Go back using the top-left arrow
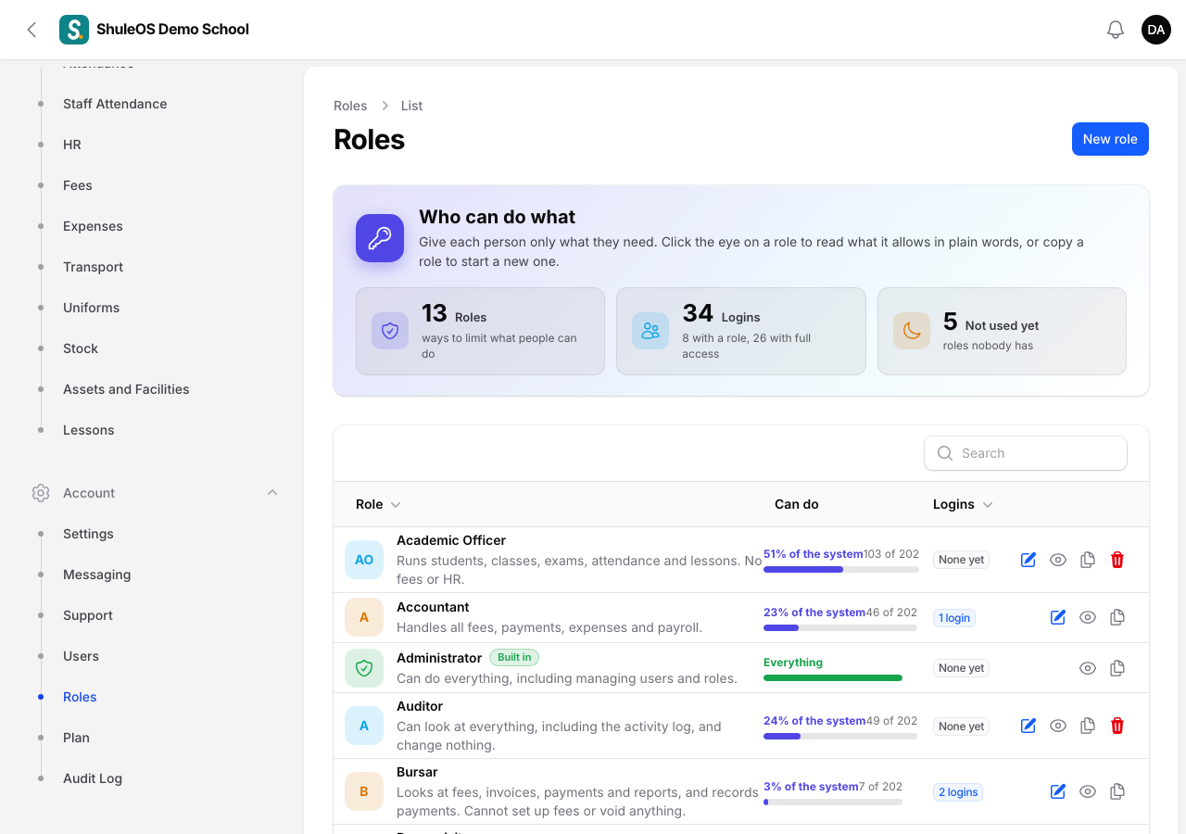Image resolution: width=1186 pixels, height=834 pixels. coord(32,30)
